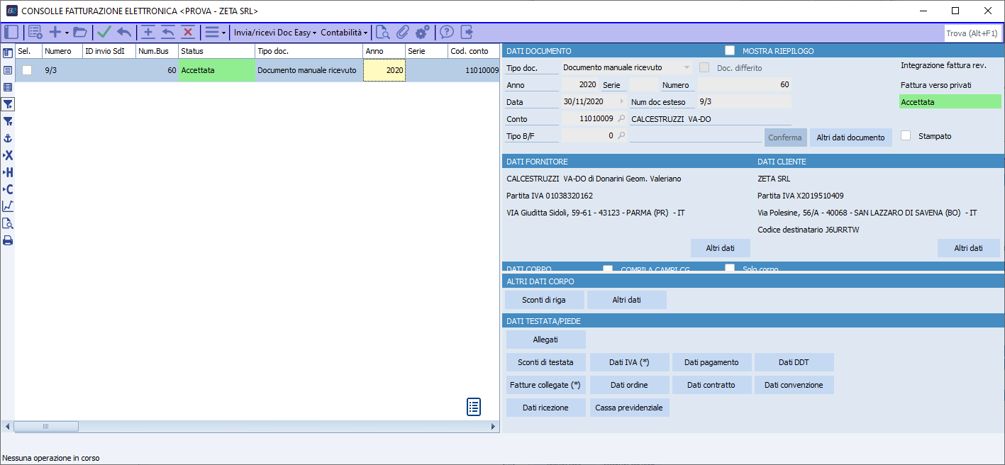Screen dimensions: 1005x465
Task: Click the Tipo B/F lookup magnifier
Action: tap(621, 135)
